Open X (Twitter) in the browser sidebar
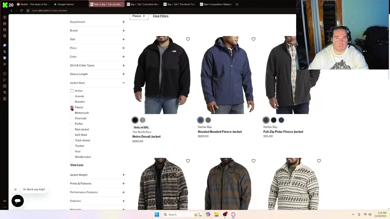This screenshot has height=219, width=390. click(5, 52)
